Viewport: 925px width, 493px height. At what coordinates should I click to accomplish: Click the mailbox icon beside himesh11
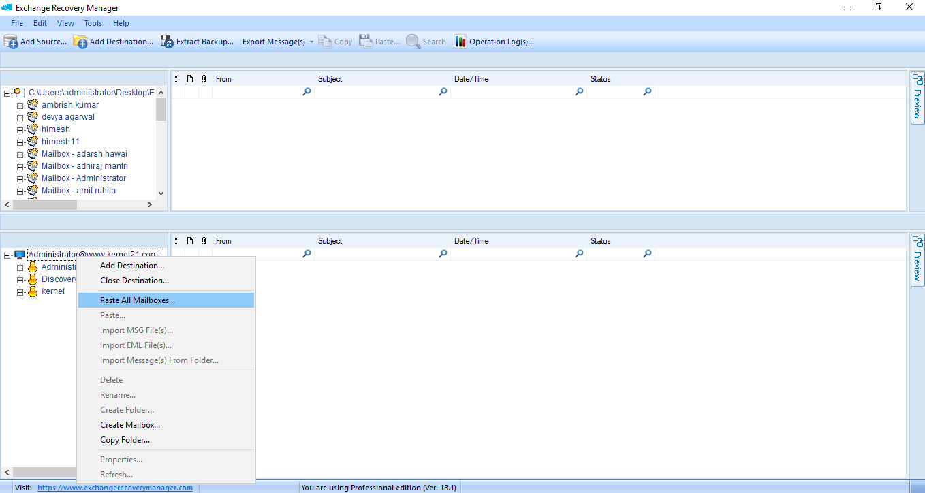(x=33, y=142)
